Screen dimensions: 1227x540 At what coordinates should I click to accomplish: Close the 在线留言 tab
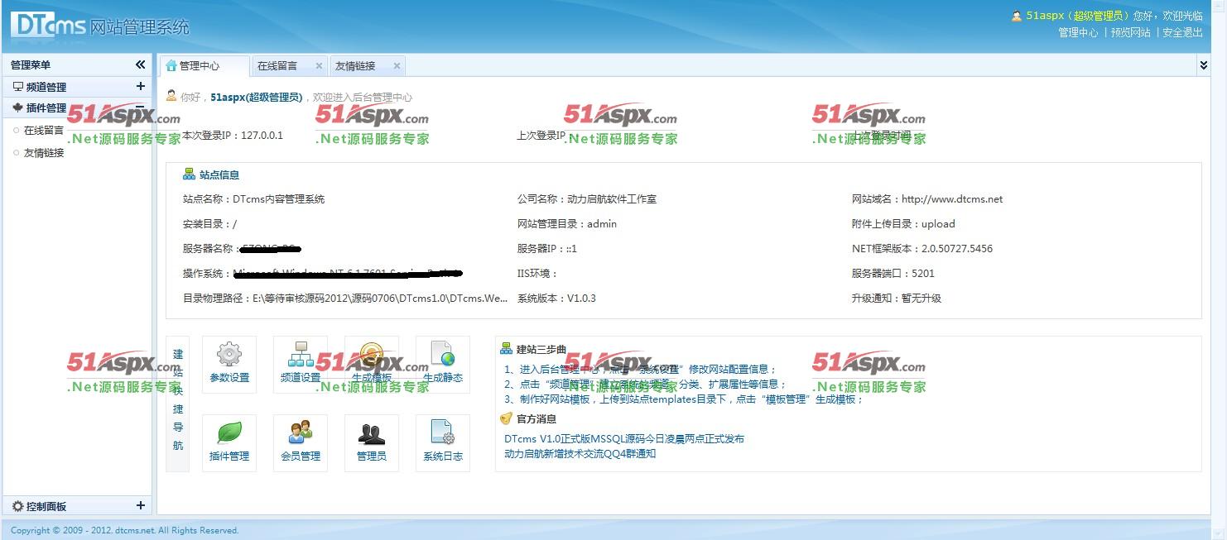coord(319,65)
